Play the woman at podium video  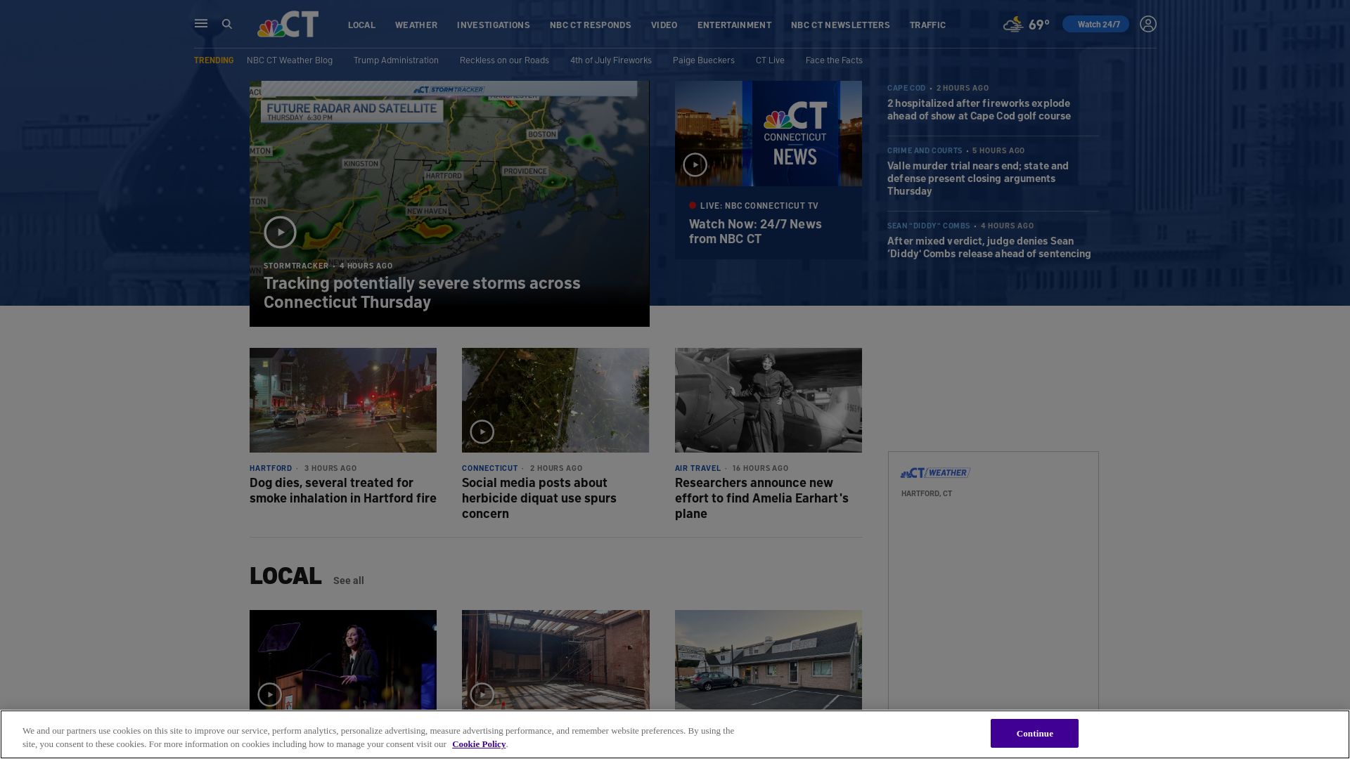[269, 694]
